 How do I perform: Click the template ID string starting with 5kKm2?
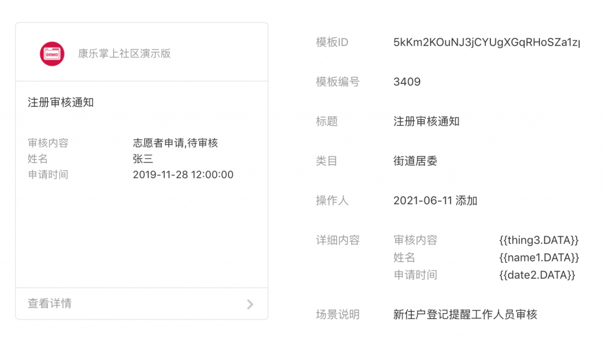486,43
